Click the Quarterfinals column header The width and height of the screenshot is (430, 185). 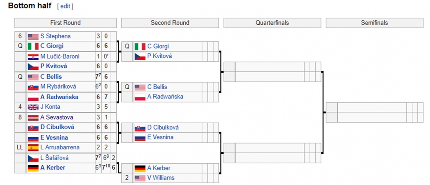pyautogui.click(x=272, y=23)
